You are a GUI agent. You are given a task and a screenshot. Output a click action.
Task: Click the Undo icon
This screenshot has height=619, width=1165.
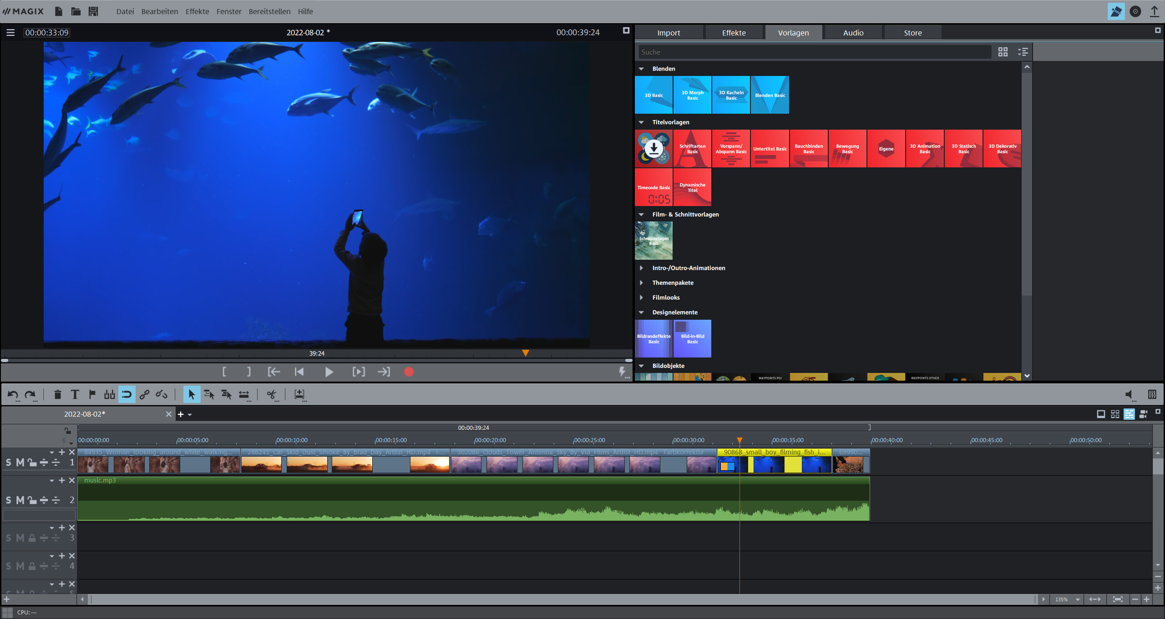tap(13, 394)
